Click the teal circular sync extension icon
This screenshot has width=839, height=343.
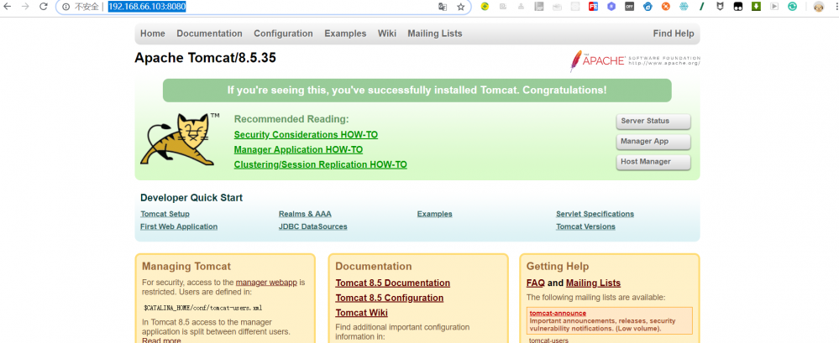tap(792, 7)
